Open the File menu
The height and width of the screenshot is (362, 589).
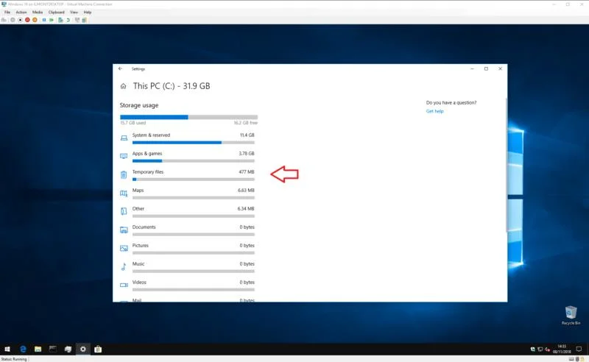(7, 13)
